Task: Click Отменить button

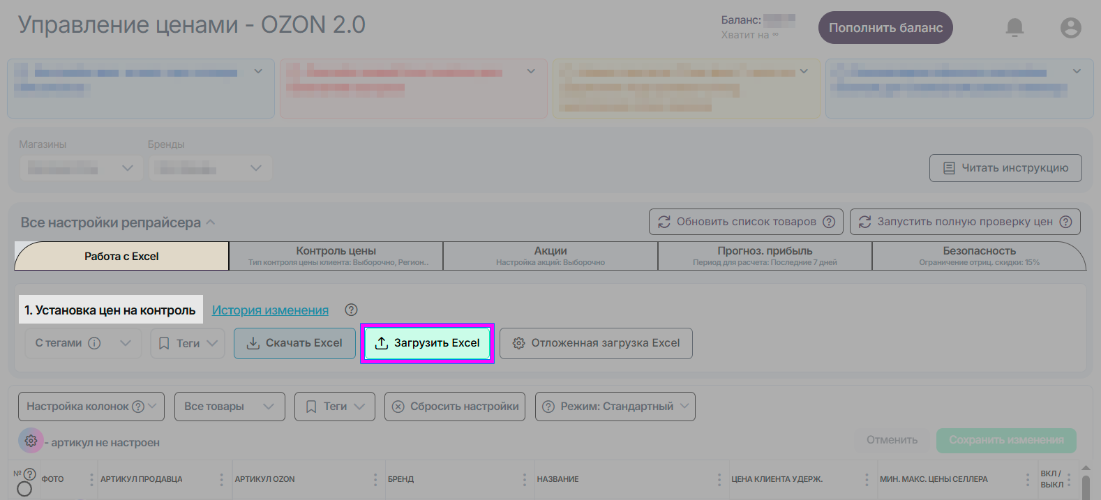Action: (x=892, y=440)
